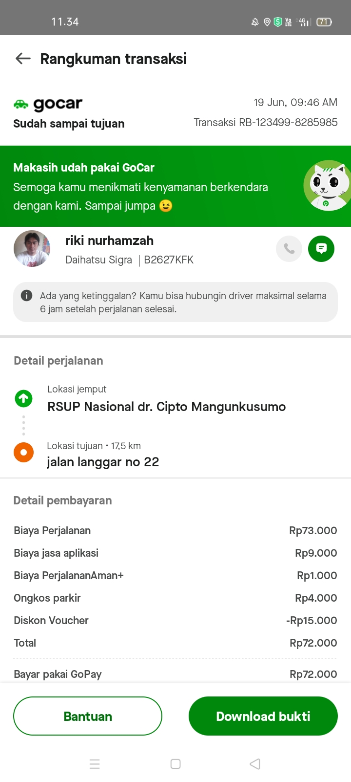Open Android recent apps menu button
The height and width of the screenshot is (782, 351).
pos(95,764)
